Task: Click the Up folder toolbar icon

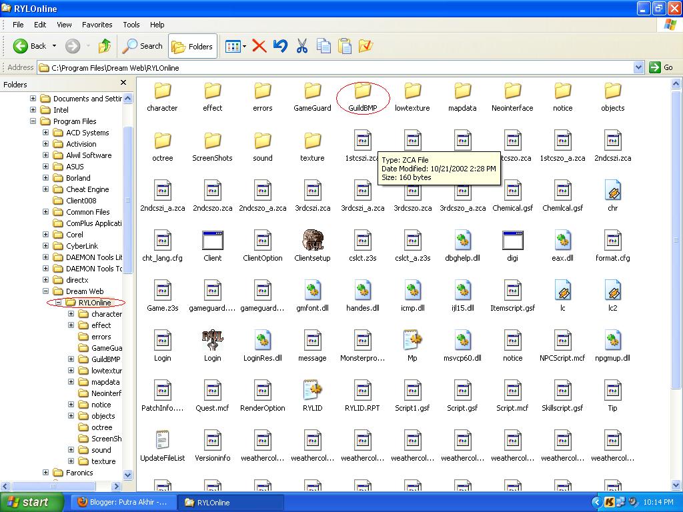Action: tap(105, 46)
